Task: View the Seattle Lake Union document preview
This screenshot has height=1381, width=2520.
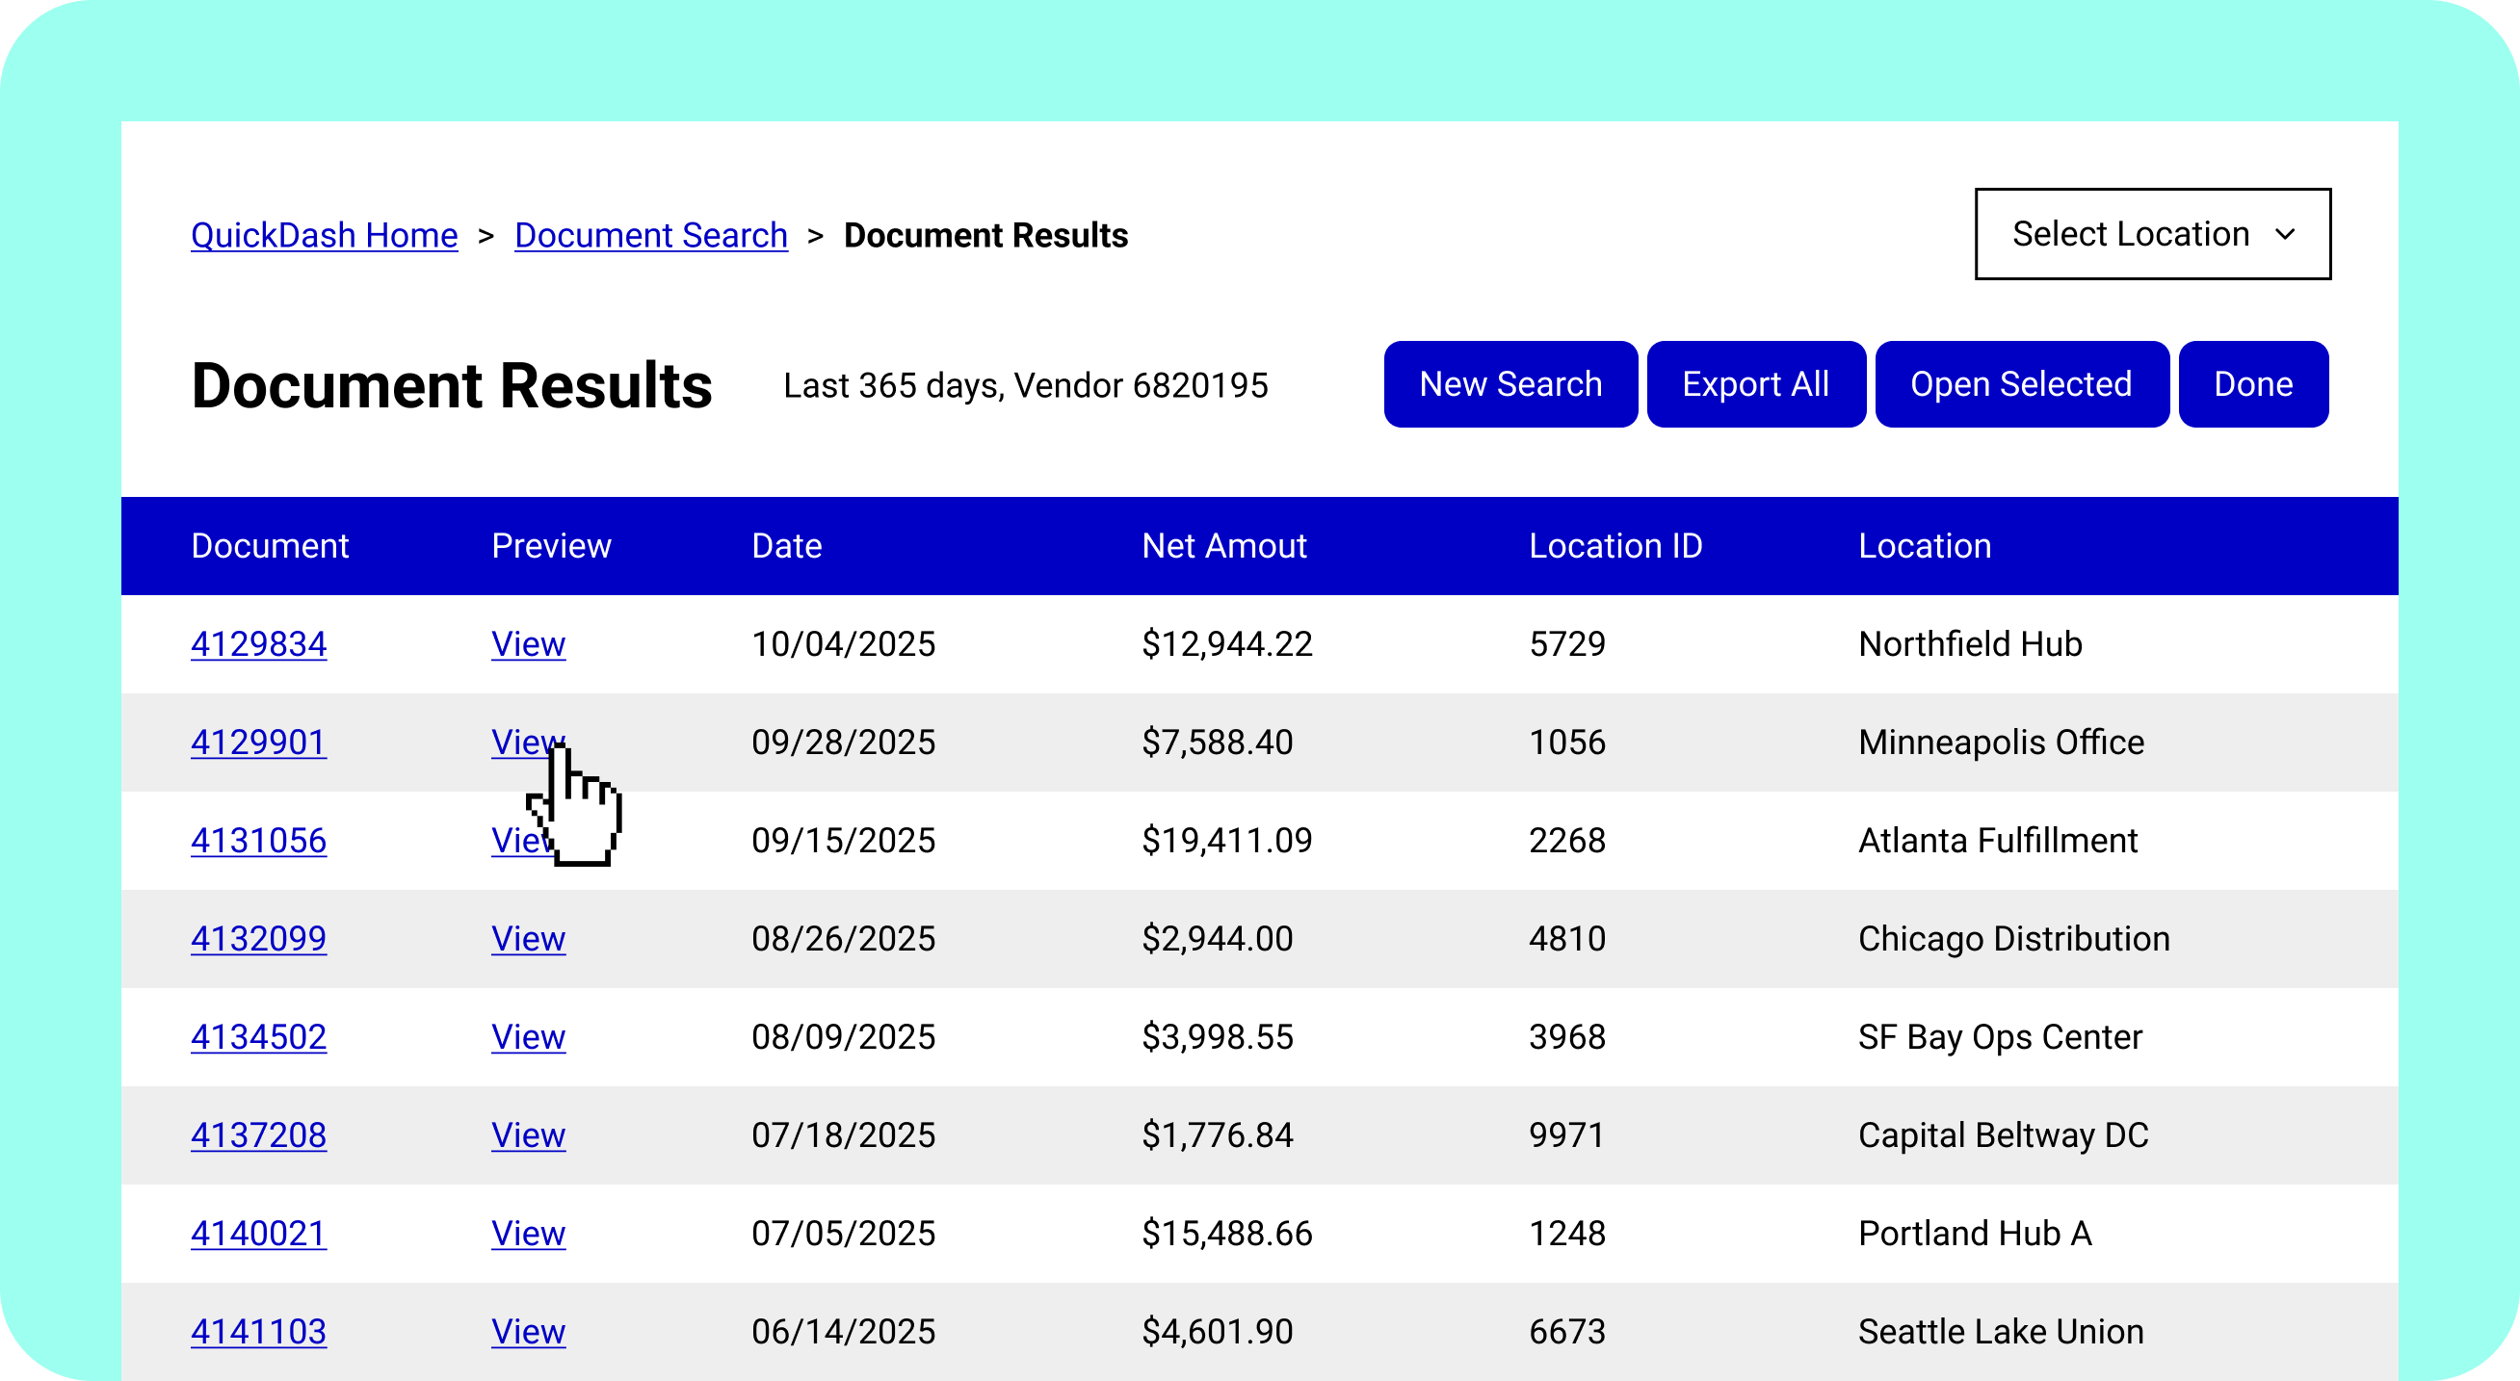Action: 528,1331
